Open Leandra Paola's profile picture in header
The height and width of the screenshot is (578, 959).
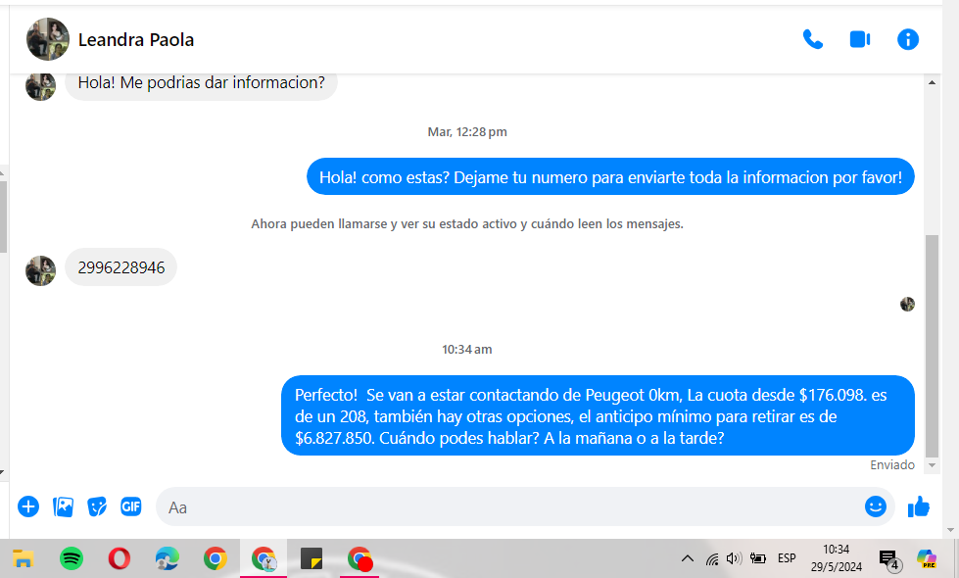click(x=48, y=39)
